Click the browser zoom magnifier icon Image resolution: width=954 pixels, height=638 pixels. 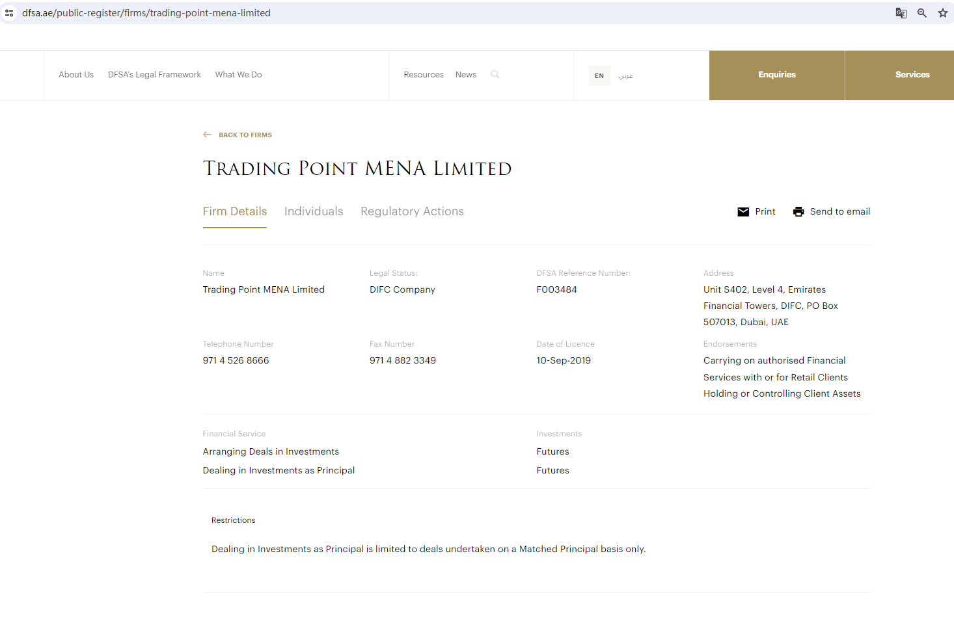pyautogui.click(x=922, y=13)
